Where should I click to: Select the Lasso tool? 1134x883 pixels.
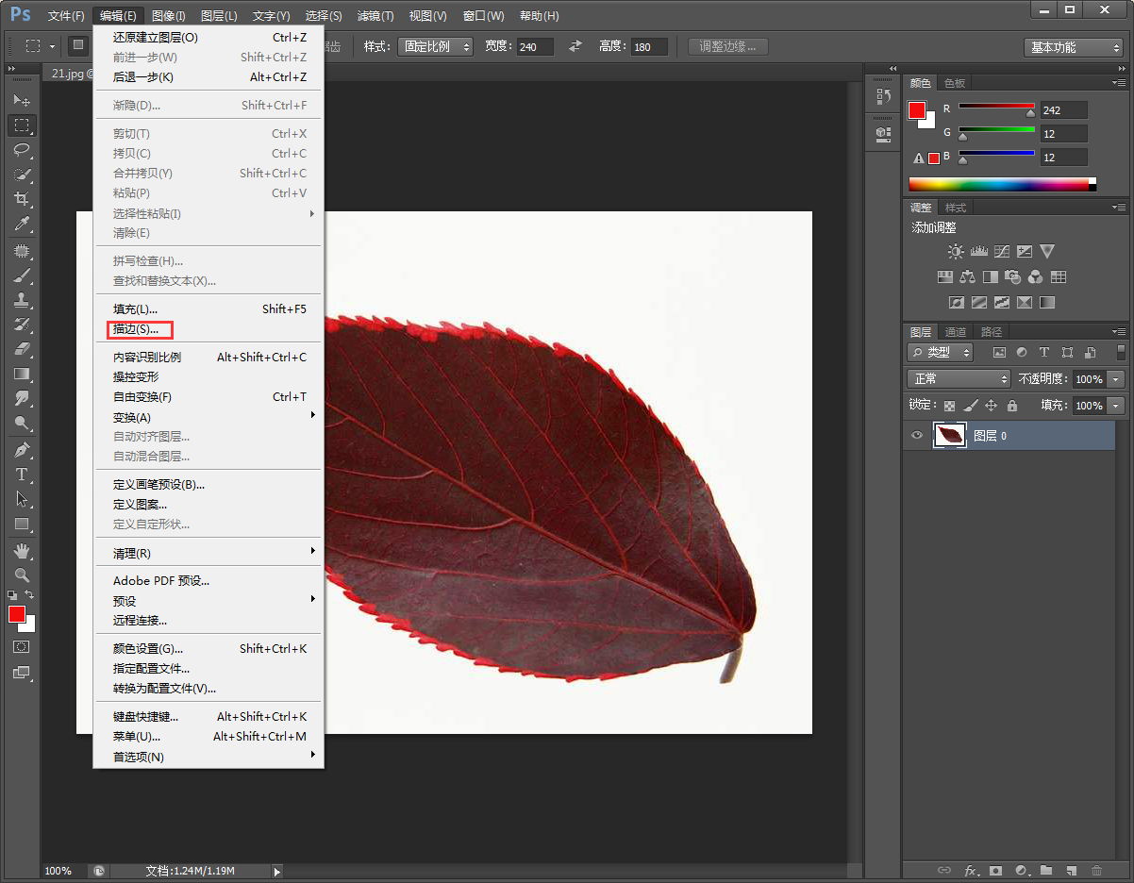click(23, 150)
